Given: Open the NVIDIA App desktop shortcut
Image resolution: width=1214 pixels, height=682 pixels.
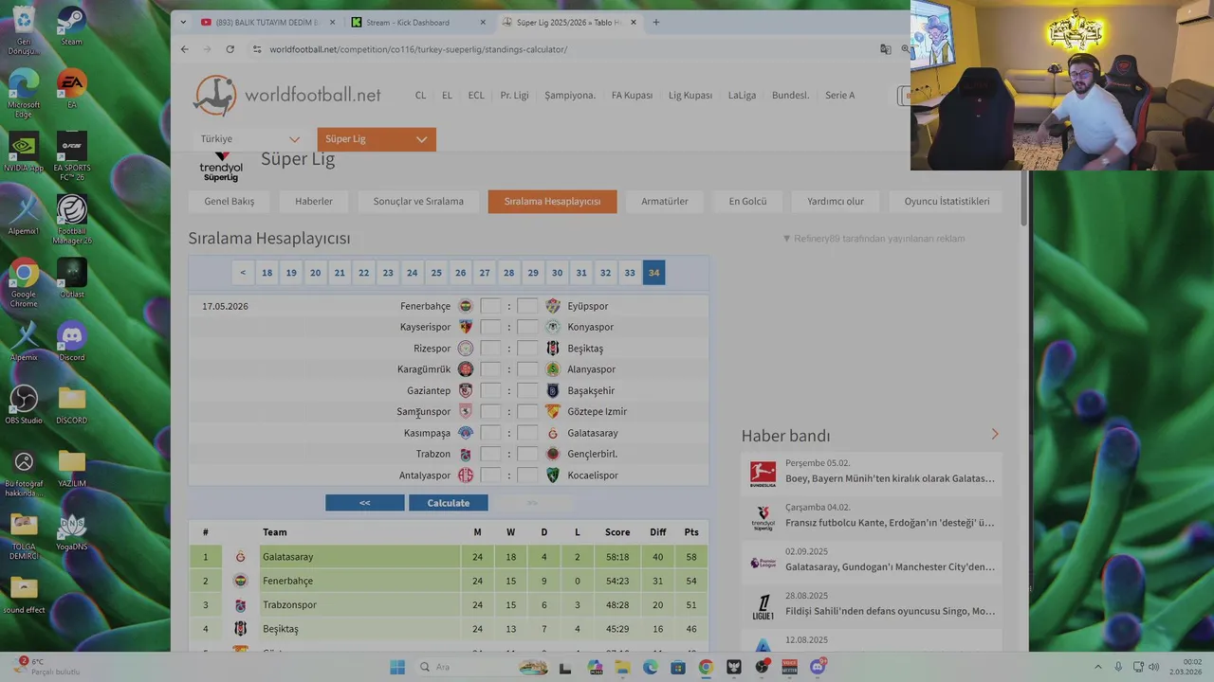Looking at the screenshot, I should click(24, 152).
